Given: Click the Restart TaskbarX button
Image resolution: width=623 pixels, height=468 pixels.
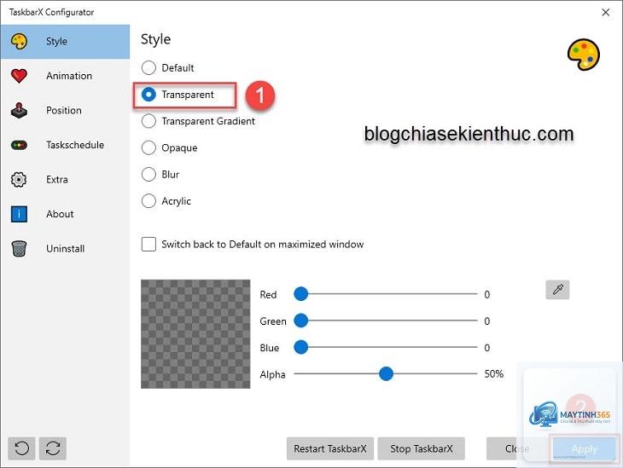Looking at the screenshot, I should coord(330,448).
